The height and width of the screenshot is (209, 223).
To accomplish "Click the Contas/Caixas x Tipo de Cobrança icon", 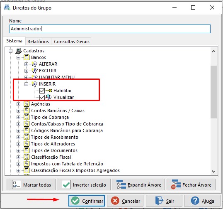I will pyautogui.click(x=27, y=124).
